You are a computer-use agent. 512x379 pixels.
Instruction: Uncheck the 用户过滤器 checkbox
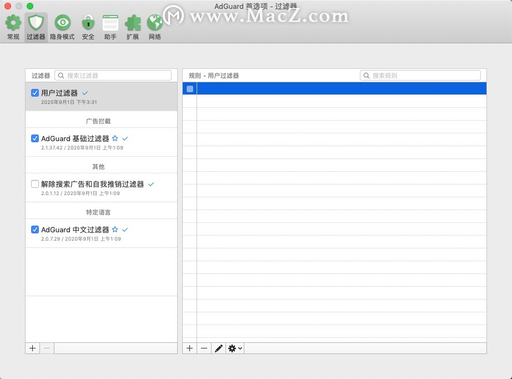tap(35, 93)
